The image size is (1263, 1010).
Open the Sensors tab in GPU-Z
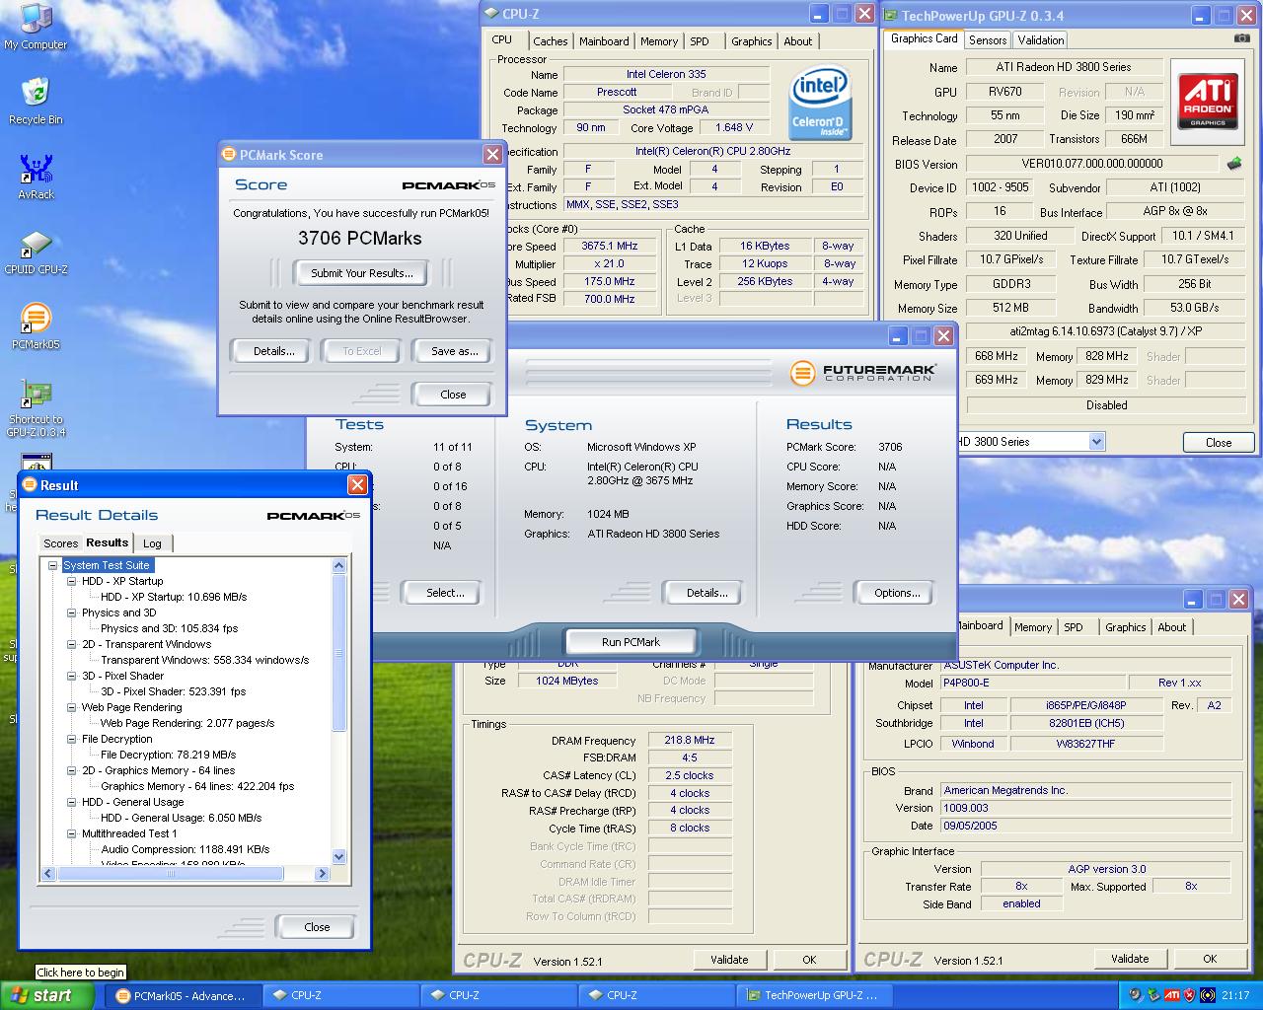tap(988, 40)
